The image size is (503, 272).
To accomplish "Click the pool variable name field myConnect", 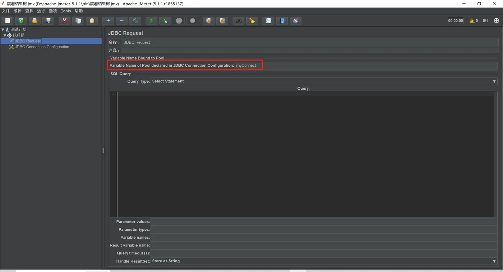I will pos(366,66).
